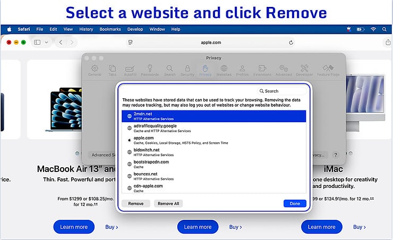Click the apple.com address bar
The image size is (393, 240).
click(211, 42)
